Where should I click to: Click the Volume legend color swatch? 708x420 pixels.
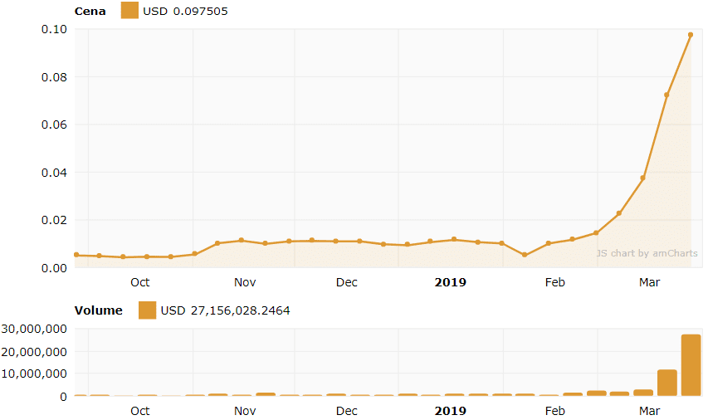click(x=147, y=310)
